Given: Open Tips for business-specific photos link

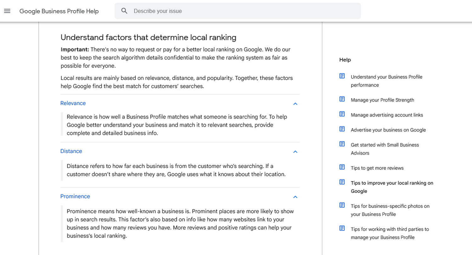Looking at the screenshot, I should [390, 210].
